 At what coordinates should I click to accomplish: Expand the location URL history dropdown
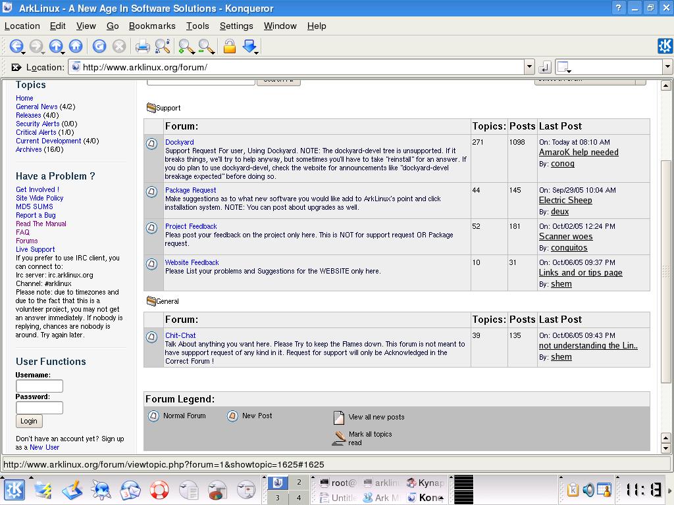[x=530, y=67]
